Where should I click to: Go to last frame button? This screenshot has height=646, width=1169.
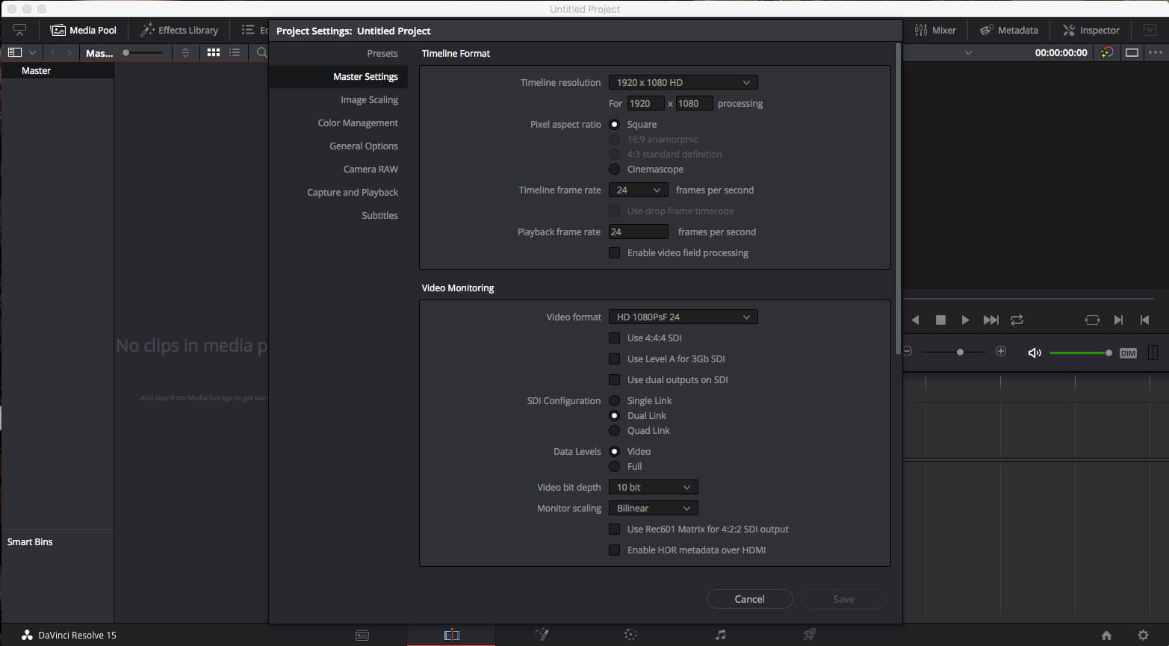1118,320
